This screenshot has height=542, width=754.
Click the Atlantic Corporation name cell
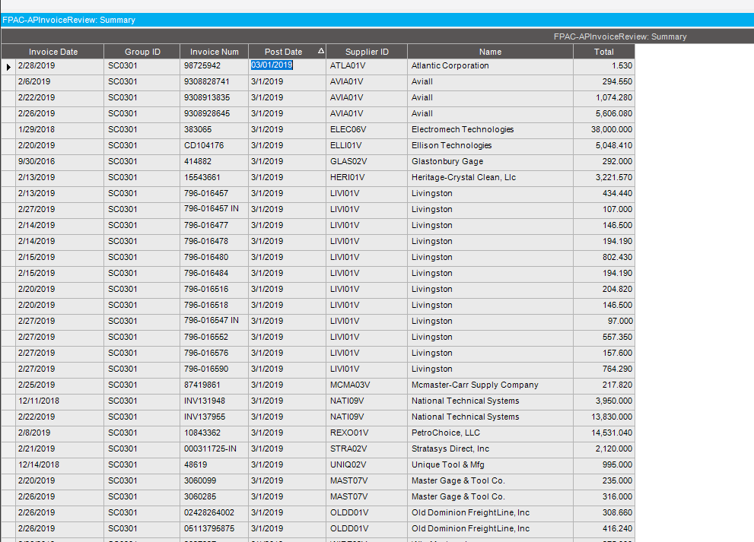click(450, 66)
